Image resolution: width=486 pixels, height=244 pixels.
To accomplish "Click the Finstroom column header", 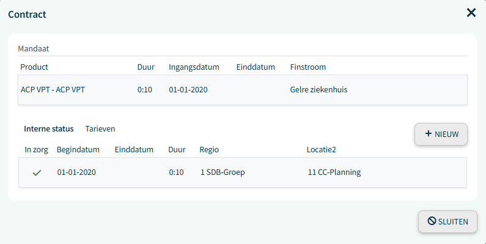I will [307, 67].
